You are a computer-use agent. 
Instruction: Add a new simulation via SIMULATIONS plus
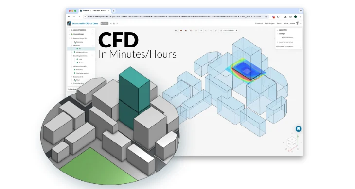click(93, 34)
